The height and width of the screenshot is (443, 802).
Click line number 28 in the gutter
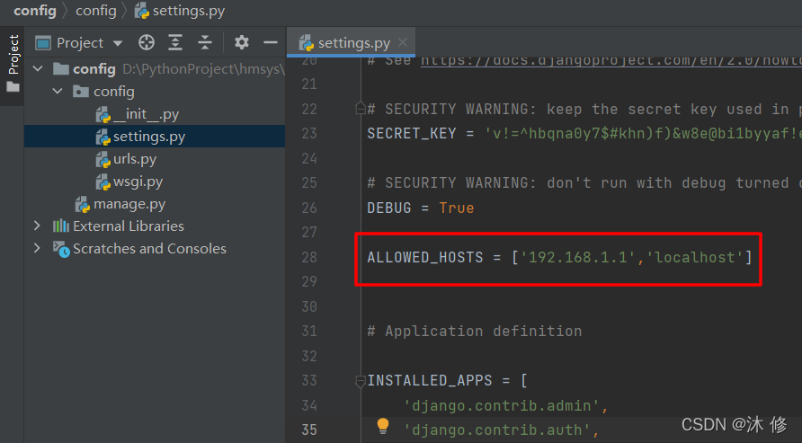click(309, 257)
